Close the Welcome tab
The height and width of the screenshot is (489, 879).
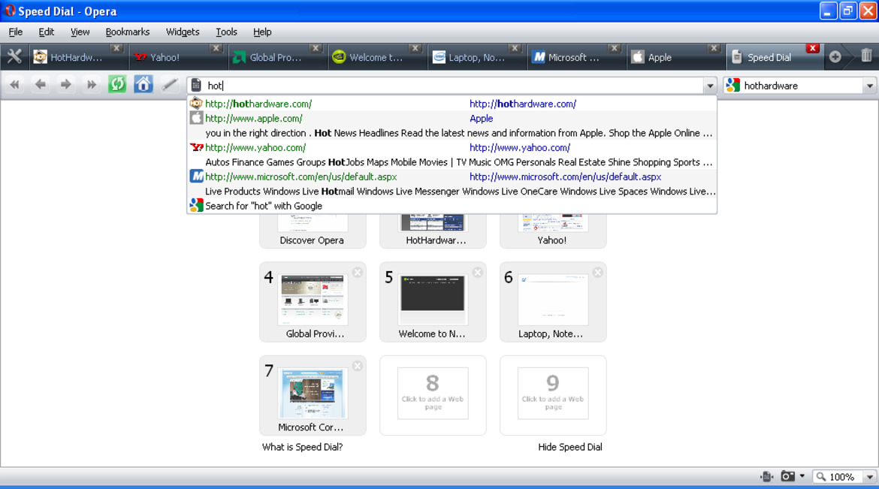[415, 48]
